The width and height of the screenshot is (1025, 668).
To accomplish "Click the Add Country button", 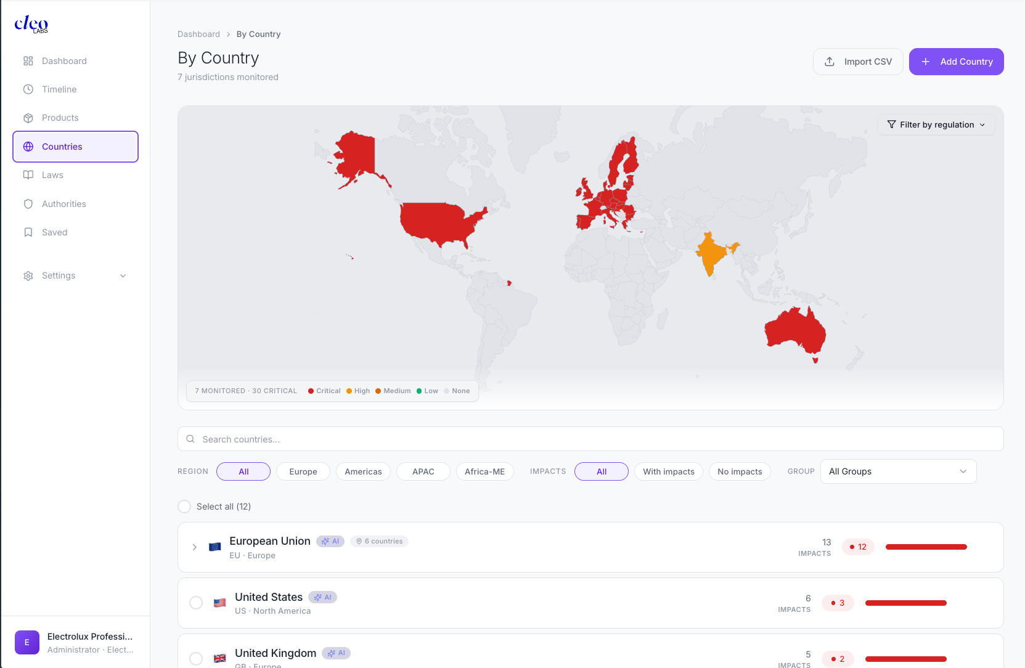I will pos(956,62).
